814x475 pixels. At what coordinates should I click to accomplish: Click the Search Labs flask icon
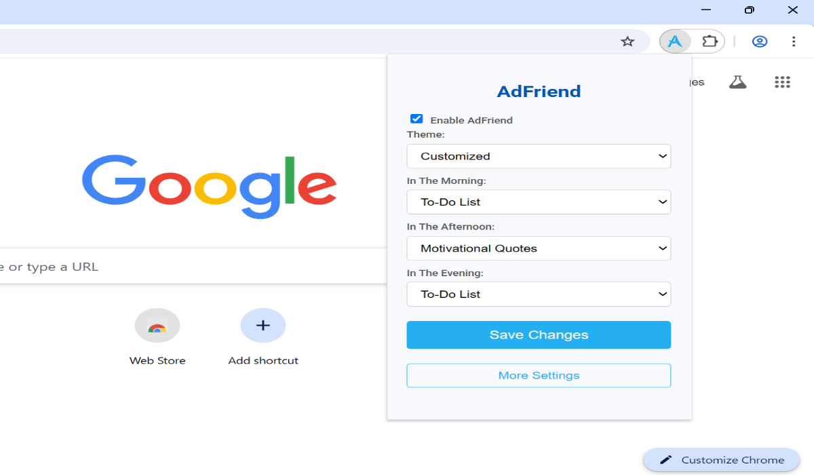[x=737, y=81]
